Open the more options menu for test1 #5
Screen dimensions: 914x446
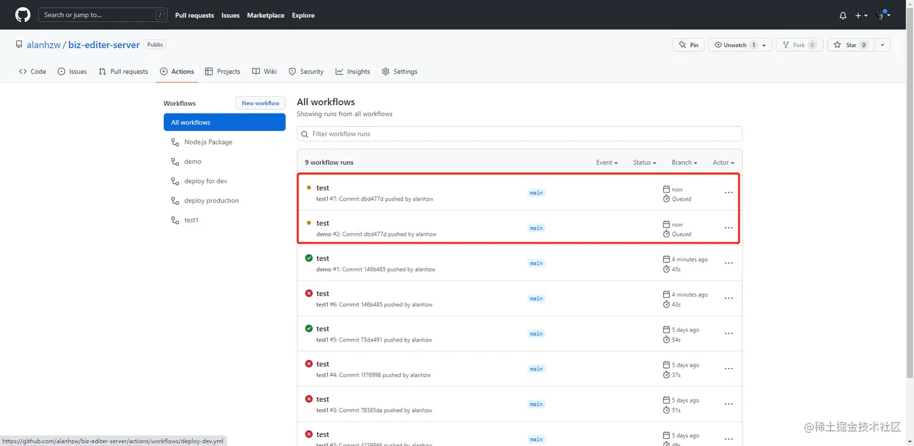tap(728, 334)
